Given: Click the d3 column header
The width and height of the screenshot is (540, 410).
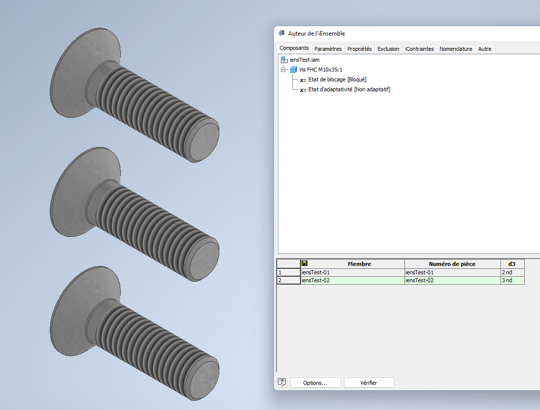Looking at the screenshot, I should pyautogui.click(x=512, y=263).
